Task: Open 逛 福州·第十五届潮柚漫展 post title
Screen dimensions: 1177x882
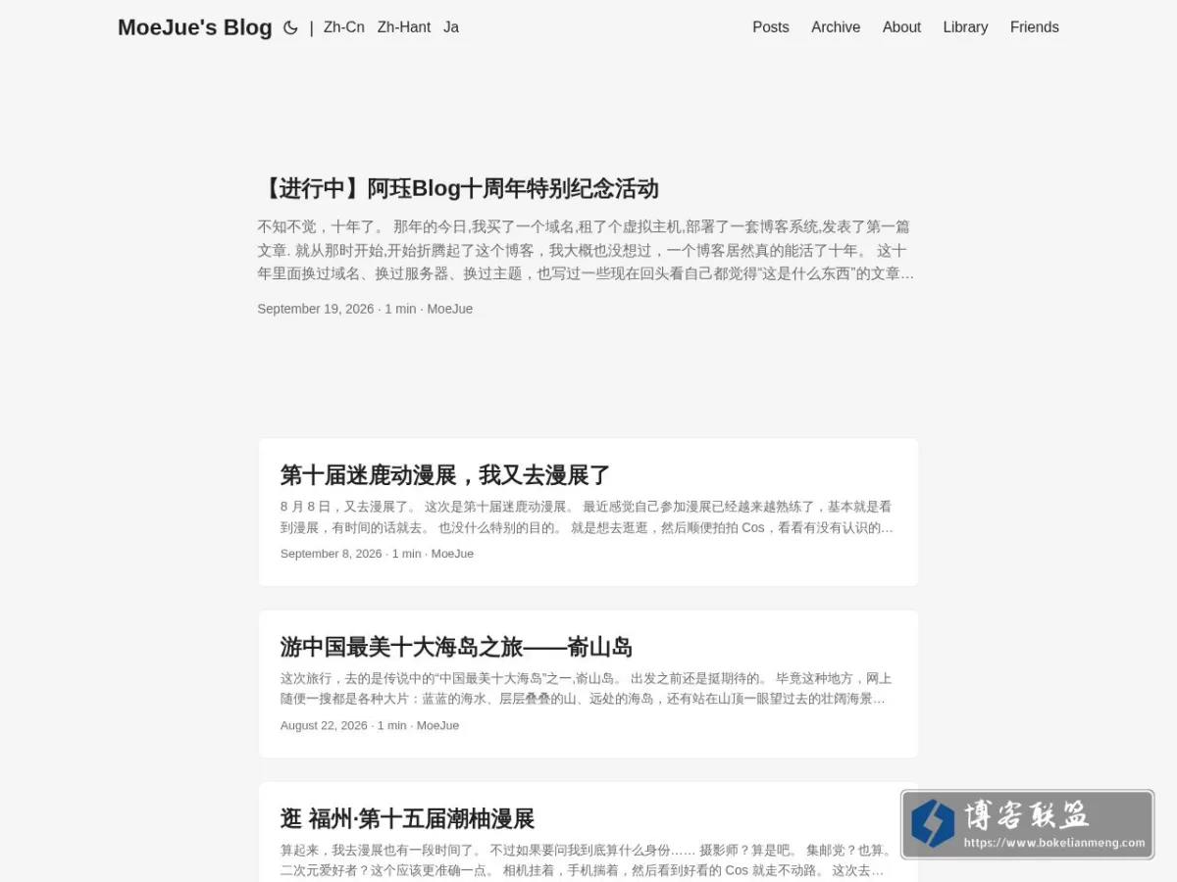Action: (x=407, y=818)
